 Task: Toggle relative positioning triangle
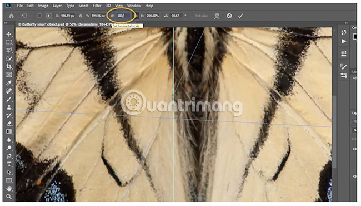pyautogui.click(x=81, y=16)
